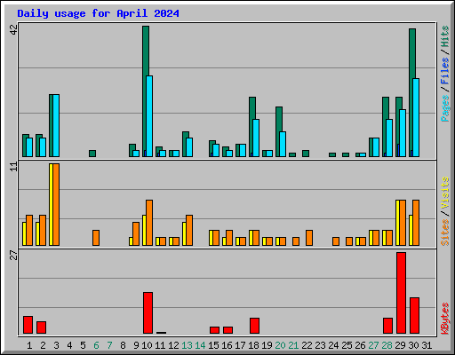
Task: Click the red KBytes bar for day 10
Action: (x=148, y=313)
